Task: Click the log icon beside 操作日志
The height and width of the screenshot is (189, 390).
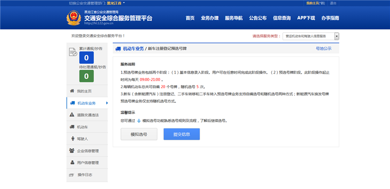Action: (72, 175)
